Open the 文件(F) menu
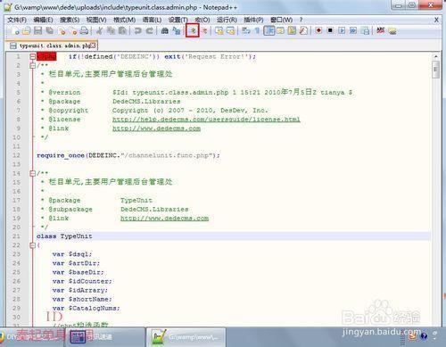 coord(17,20)
